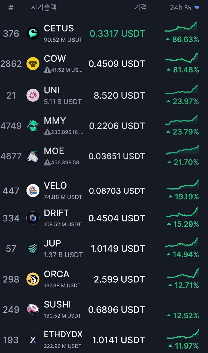
Task: Tap the SUSHI roll icon
Action: coord(33,309)
